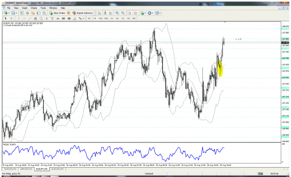Switch to the EURUSD,M5 chart tab
The image size is (291, 177).
click(x=10, y=169)
